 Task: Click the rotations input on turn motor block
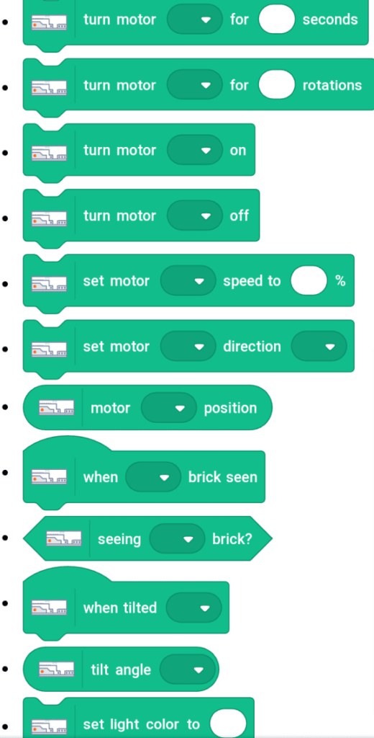coord(277,85)
